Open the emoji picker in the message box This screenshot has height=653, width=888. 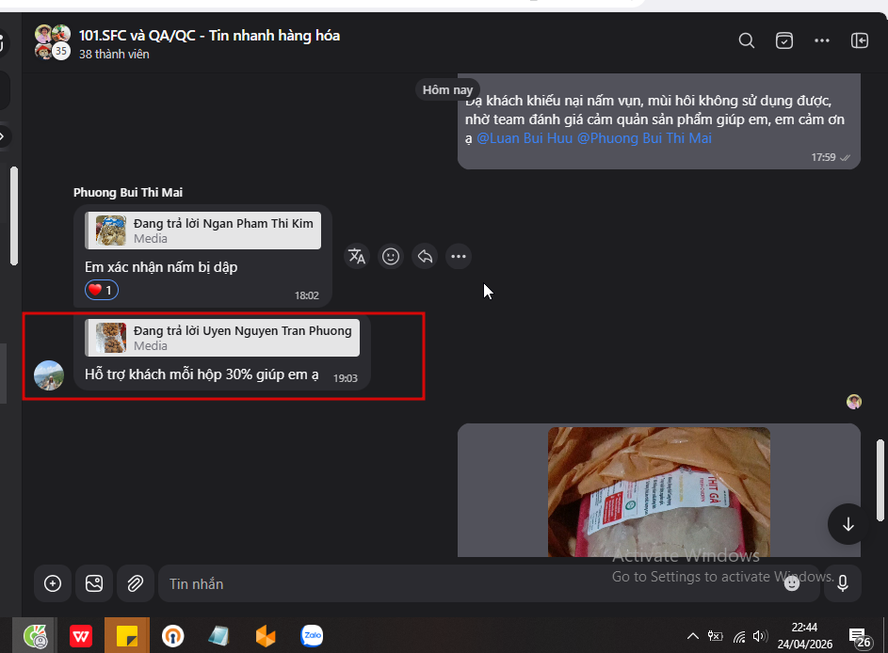click(x=792, y=583)
